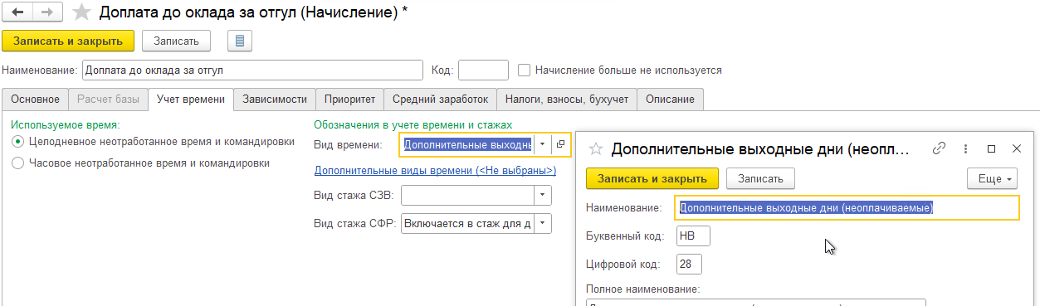The width and height of the screenshot is (1040, 306).
Task: Expand the Вид времени dropdown arrow
Action: pos(542,144)
